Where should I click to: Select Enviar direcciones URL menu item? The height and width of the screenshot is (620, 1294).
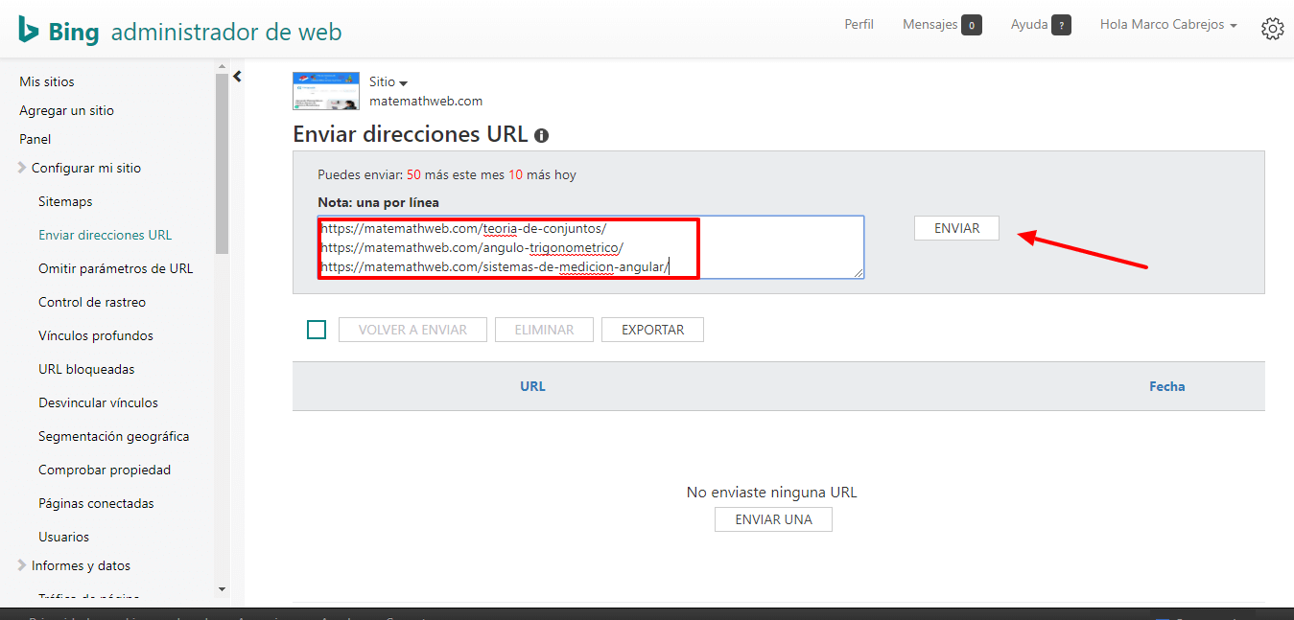point(106,235)
